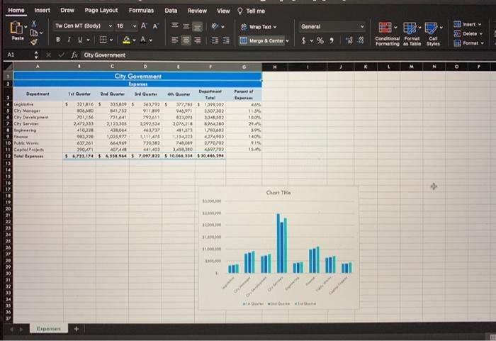Toggle Bold formatting
The height and width of the screenshot is (341, 496).
pos(58,40)
